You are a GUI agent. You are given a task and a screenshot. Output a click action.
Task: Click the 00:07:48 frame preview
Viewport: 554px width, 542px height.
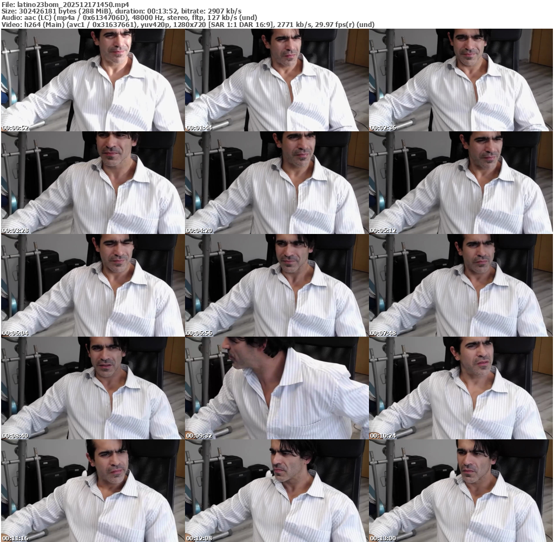[460, 285]
